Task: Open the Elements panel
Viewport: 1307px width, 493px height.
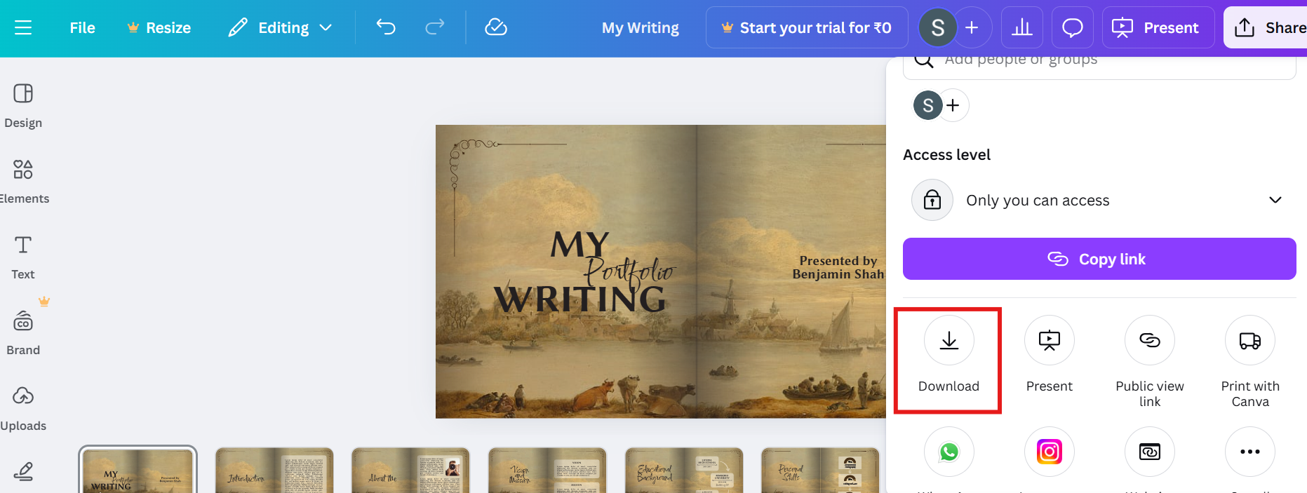Action: [x=23, y=181]
